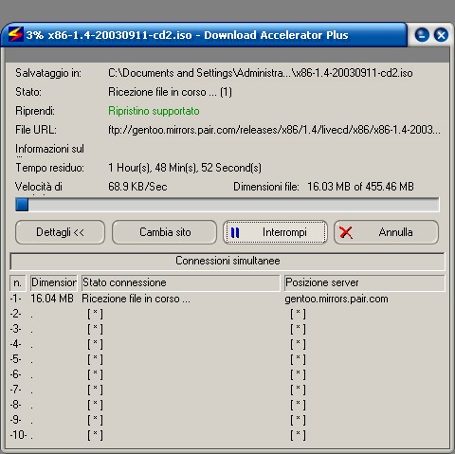This screenshot has width=455, height=454.
Task: Click the 'Tempo residuo:' label
Action: pos(49,168)
